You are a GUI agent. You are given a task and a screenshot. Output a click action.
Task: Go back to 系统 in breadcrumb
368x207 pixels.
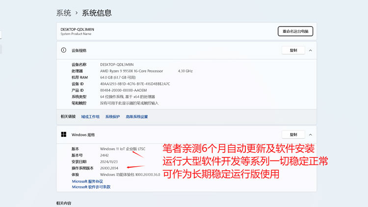pos(64,13)
